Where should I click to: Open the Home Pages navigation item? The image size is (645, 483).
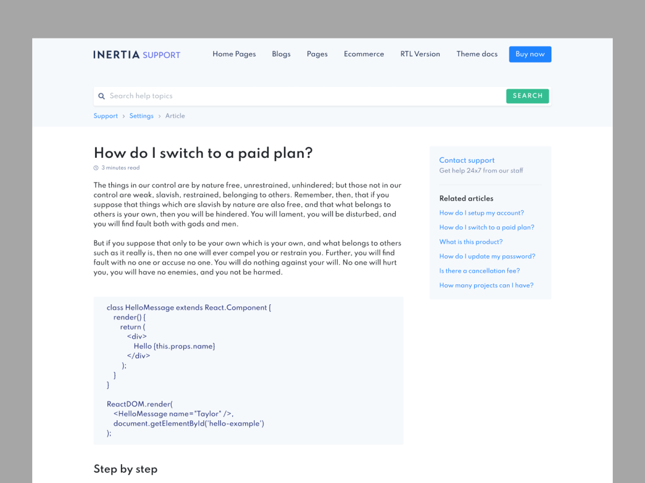pyautogui.click(x=234, y=54)
